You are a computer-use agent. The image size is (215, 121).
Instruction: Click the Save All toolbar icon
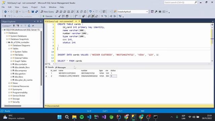(37, 12)
